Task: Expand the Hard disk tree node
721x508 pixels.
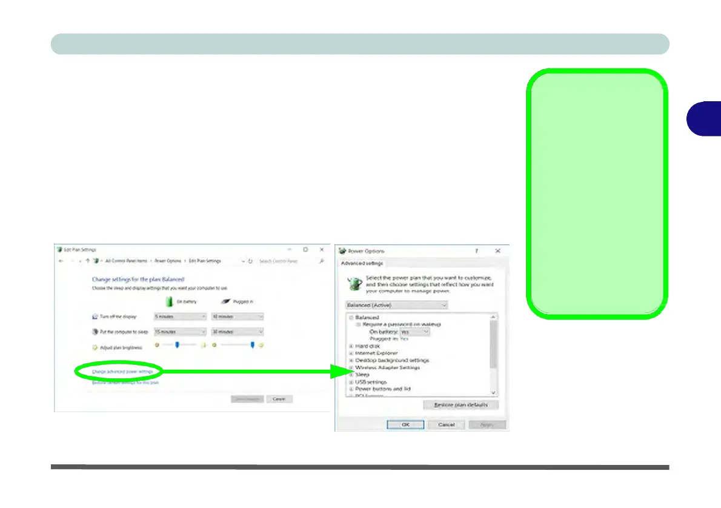Action: (351, 346)
